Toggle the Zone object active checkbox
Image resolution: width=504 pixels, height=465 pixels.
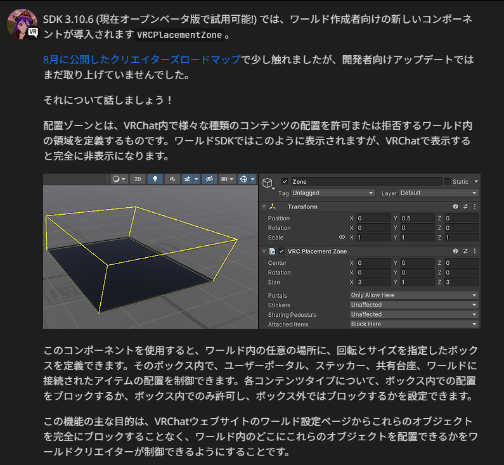(x=285, y=181)
